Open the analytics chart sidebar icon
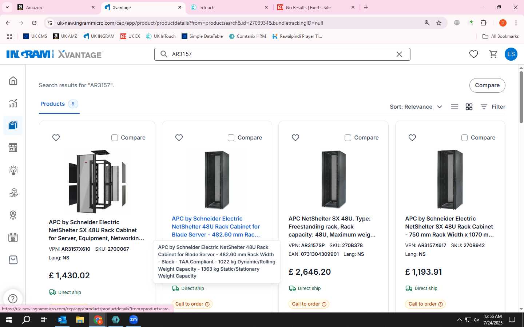This screenshot has width=524, height=327. click(13, 103)
